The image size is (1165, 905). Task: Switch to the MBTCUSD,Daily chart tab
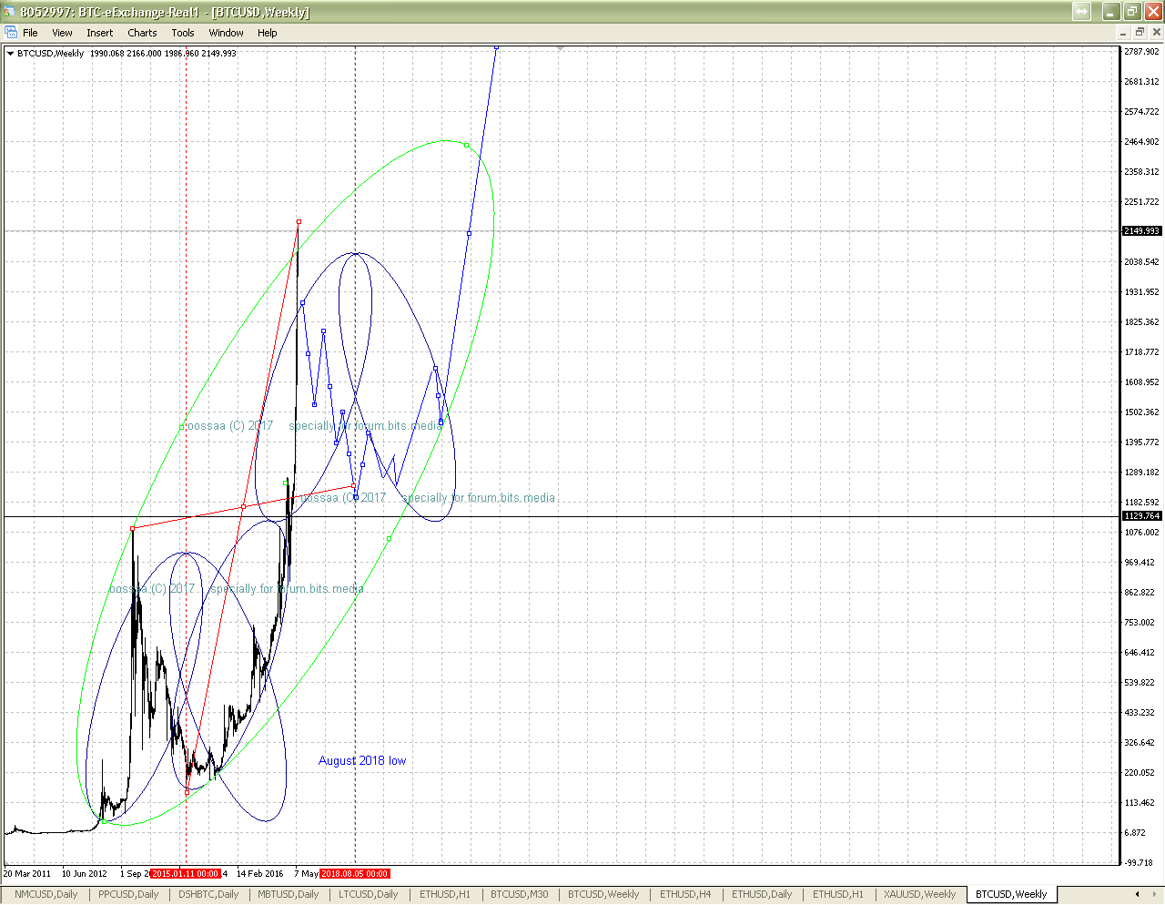289,894
